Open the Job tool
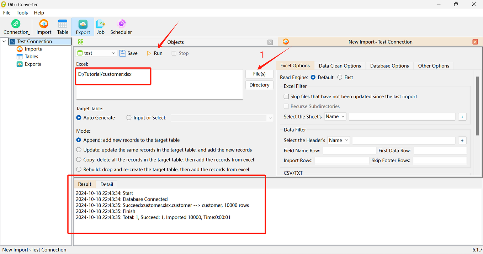Screen dimensions: 483x254 click(101, 27)
